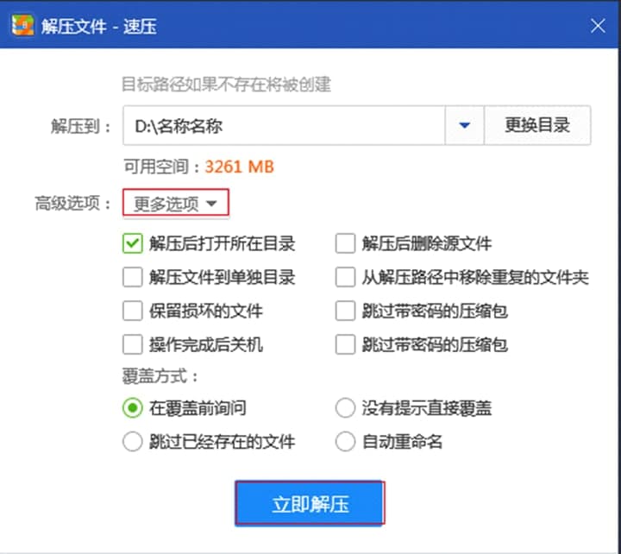Click the D:\名称名称 destination path field
Viewport: 621px width, 554px height.
click(x=283, y=126)
